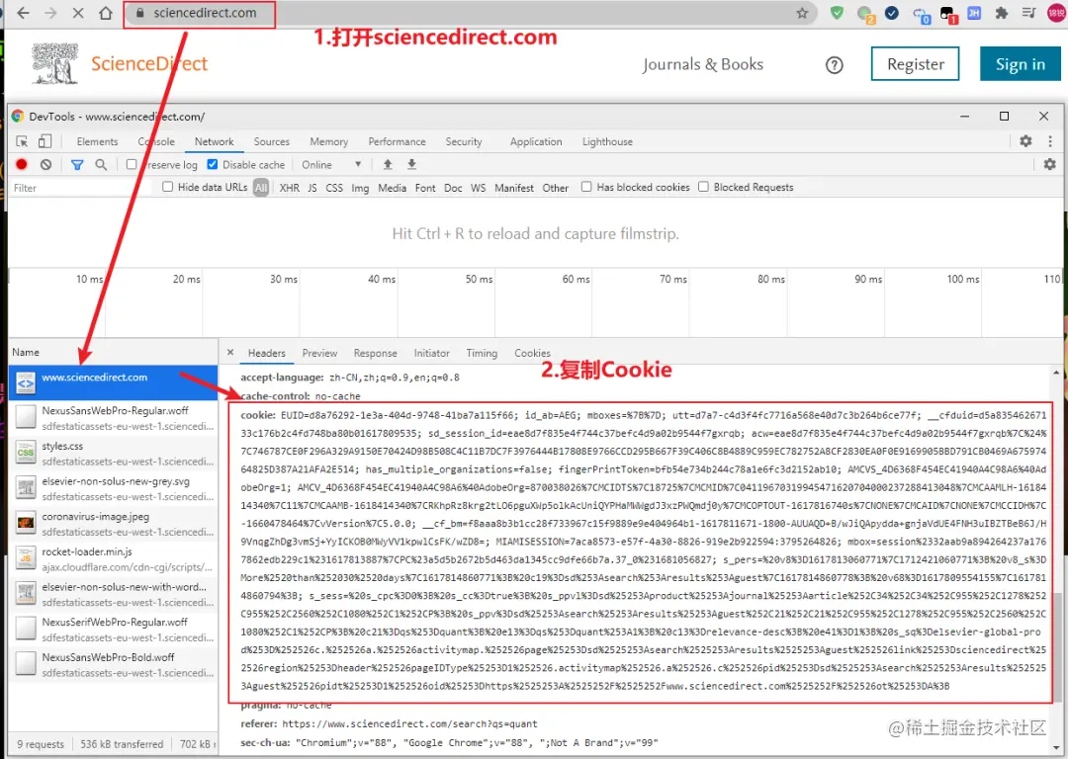Viewport: 1068px width, 759px height.
Task: Go back with browser back arrow
Action: click(23, 13)
